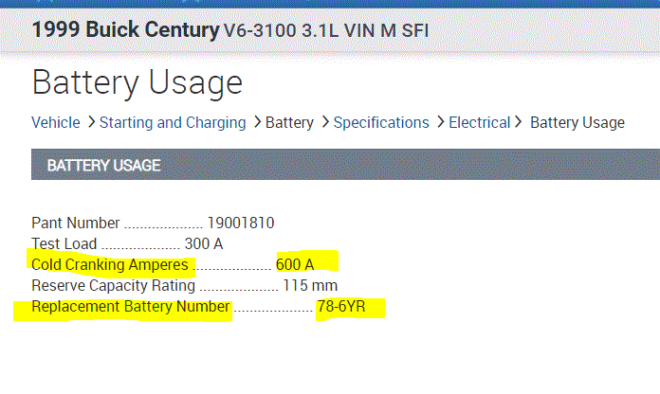This screenshot has height=394, width=660.
Task: Go to the Battery breadcrumb level
Action: [x=289, y=122]
